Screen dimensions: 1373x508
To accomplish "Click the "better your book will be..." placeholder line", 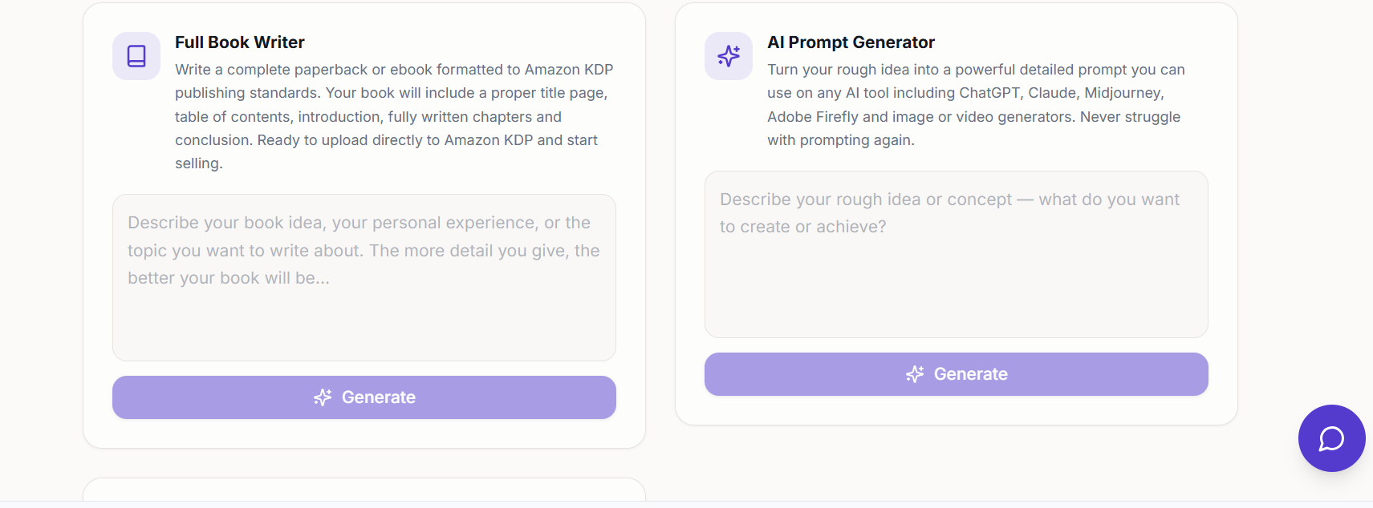I will coord(229,278).
